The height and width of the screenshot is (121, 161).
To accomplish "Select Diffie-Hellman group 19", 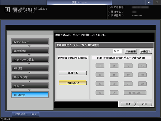I will click(100, 84).
